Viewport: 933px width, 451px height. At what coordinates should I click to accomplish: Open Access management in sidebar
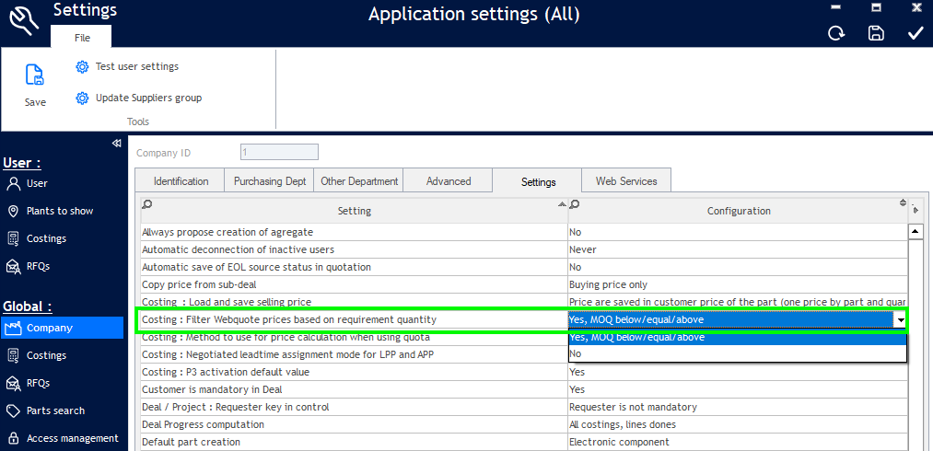click(x=72, y=438)
